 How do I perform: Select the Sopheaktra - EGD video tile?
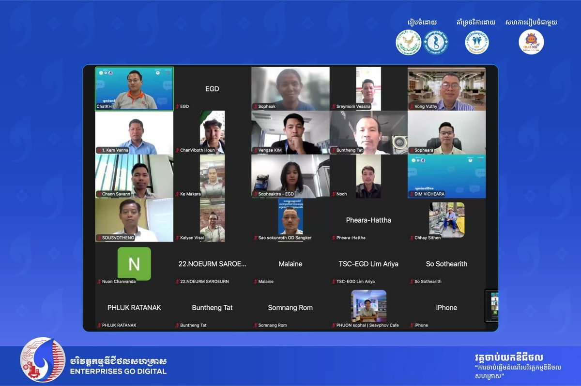click(290, 176)
